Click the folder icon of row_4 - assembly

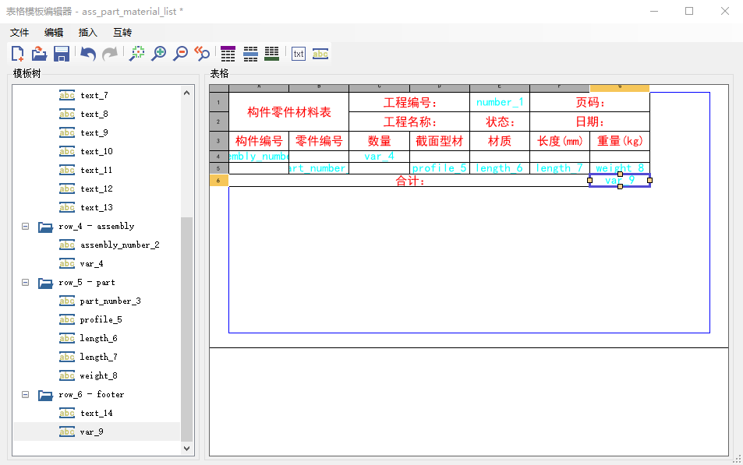[x=45, y=227]
